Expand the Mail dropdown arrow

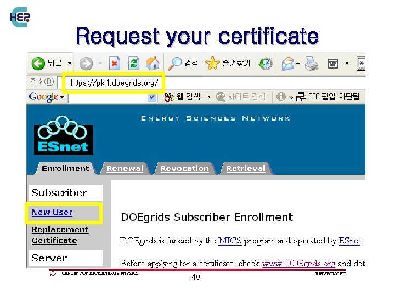click(x=298, y=64)
